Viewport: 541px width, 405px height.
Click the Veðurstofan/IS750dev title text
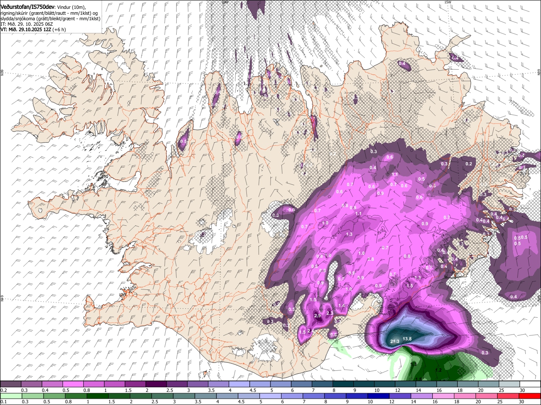(27, 7)
